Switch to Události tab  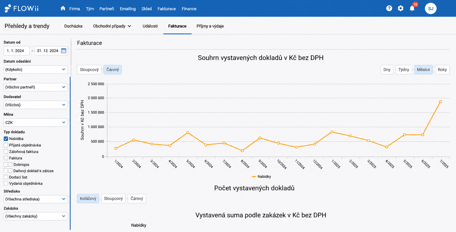(150, 26)
